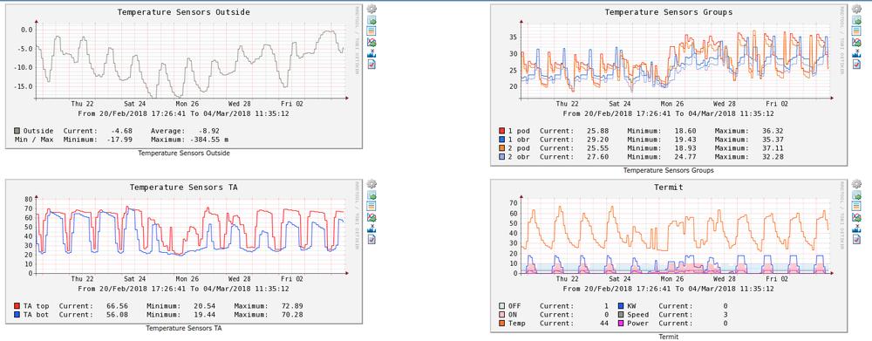872x341 pixels.
Task: Click magenta 'Power' legend swatch in Termit
Action: pos(621,324)
